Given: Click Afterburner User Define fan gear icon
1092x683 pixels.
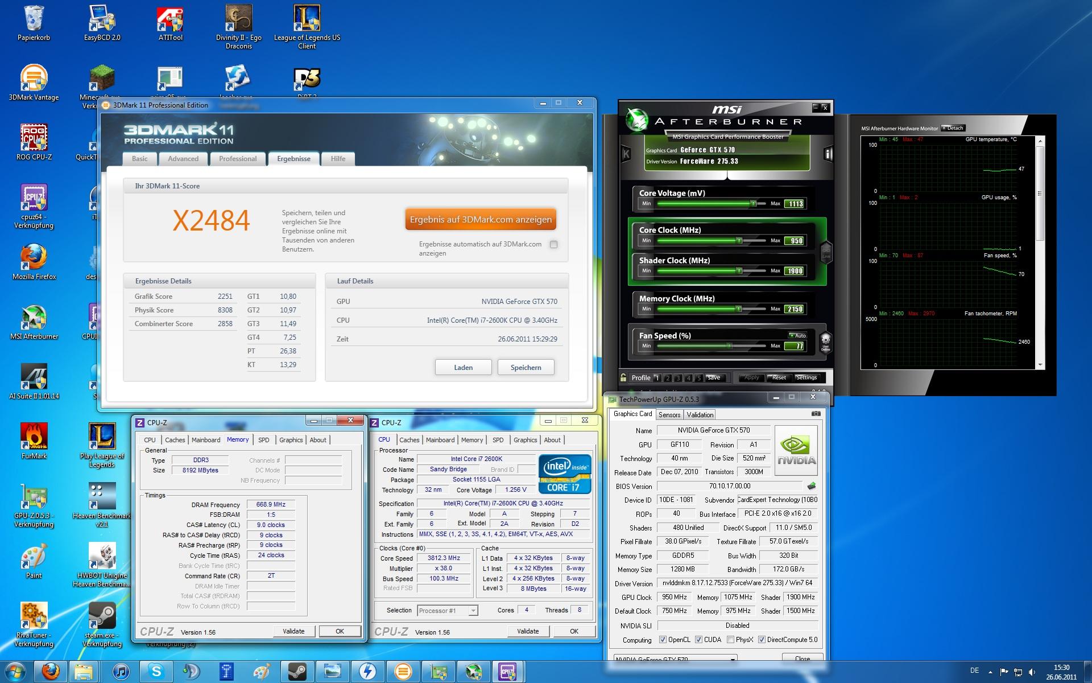Looking at the screenshot, I should [825, 343].
